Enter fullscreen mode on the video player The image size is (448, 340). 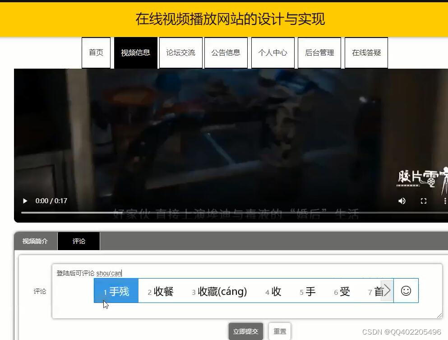[423, 200]
